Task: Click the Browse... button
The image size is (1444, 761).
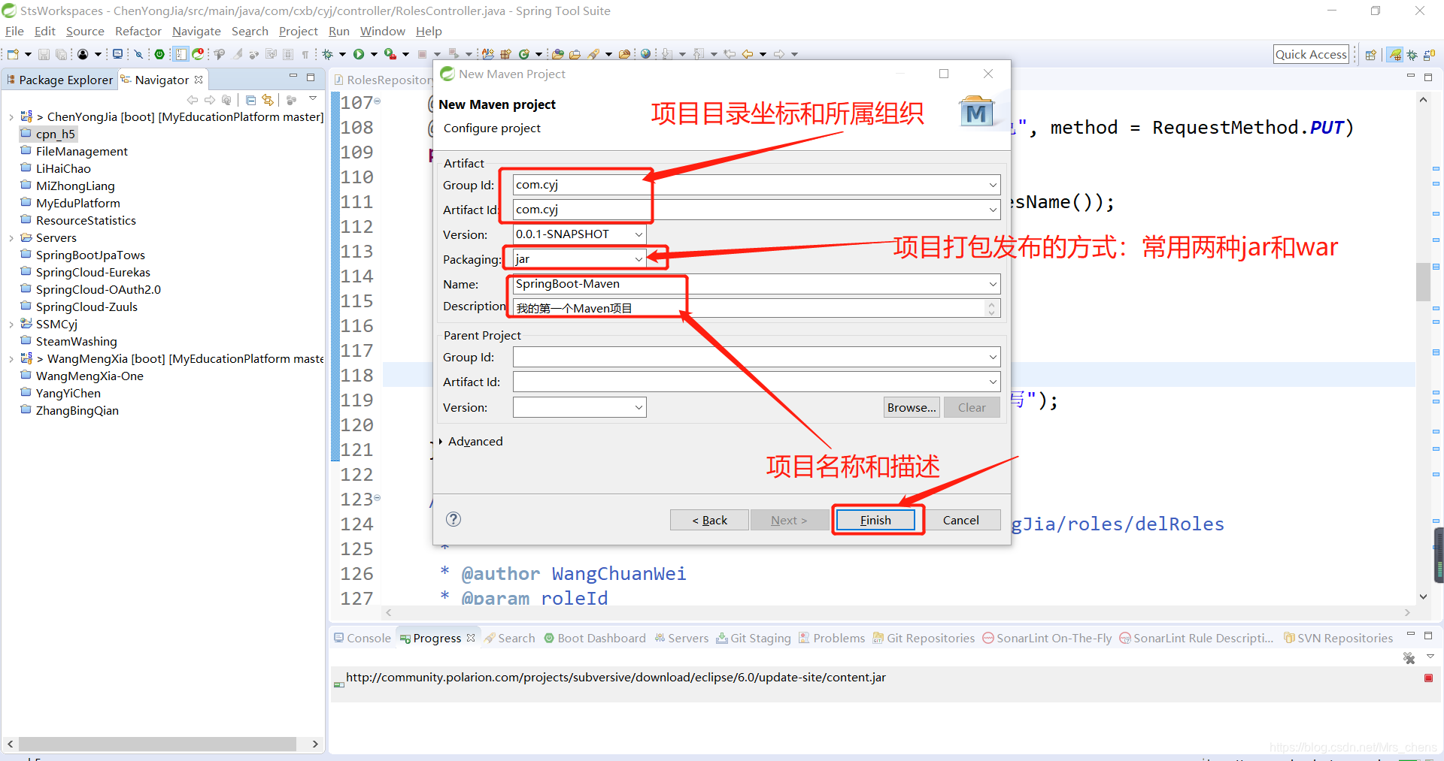Action: click(912, 407)
